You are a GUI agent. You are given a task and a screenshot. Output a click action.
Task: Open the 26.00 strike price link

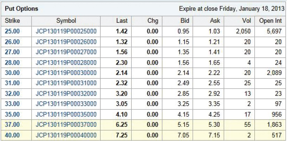pyautogui.click(x=12, y=42)
